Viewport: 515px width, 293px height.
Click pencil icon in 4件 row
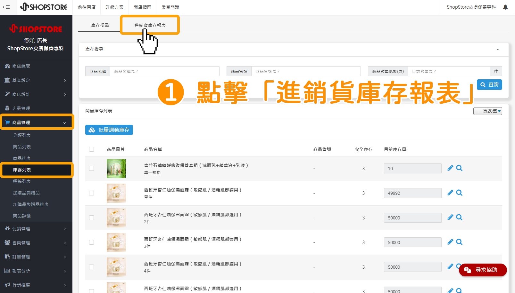click(450, 267)
